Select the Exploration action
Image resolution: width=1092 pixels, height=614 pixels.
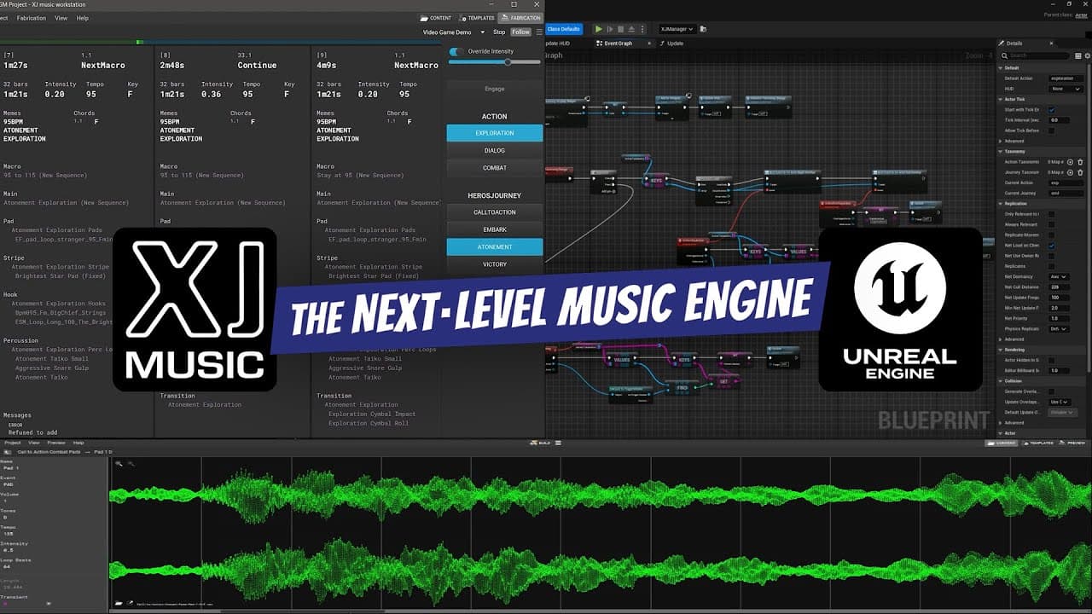pos(495,133)
